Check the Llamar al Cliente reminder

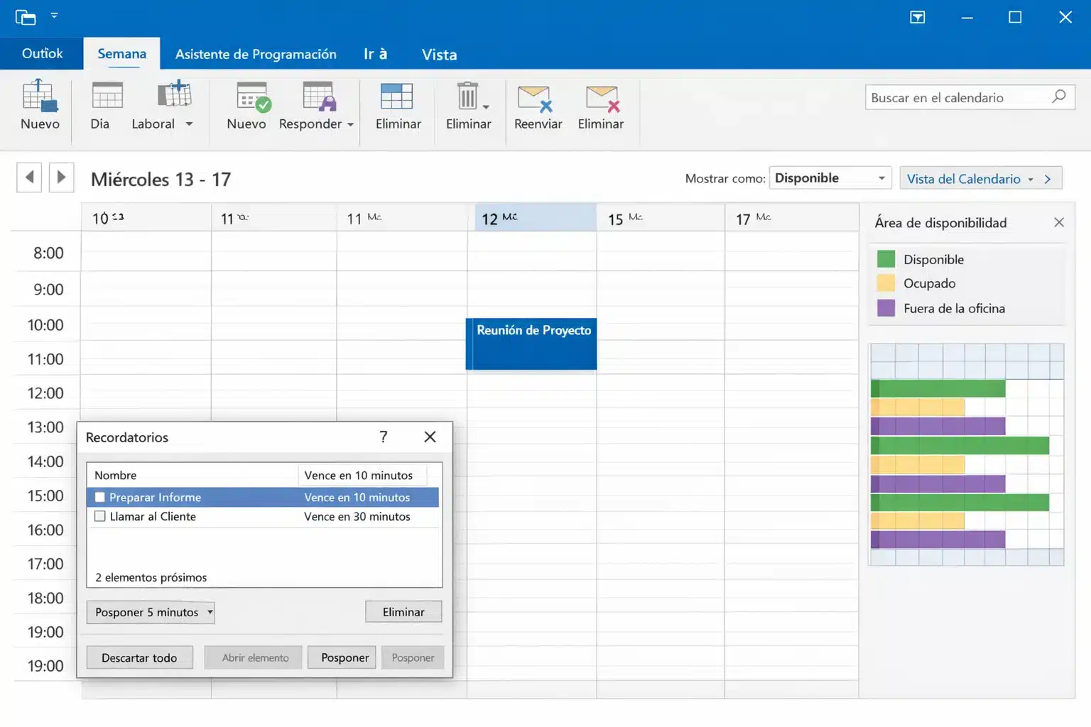[x=99, y=516]
